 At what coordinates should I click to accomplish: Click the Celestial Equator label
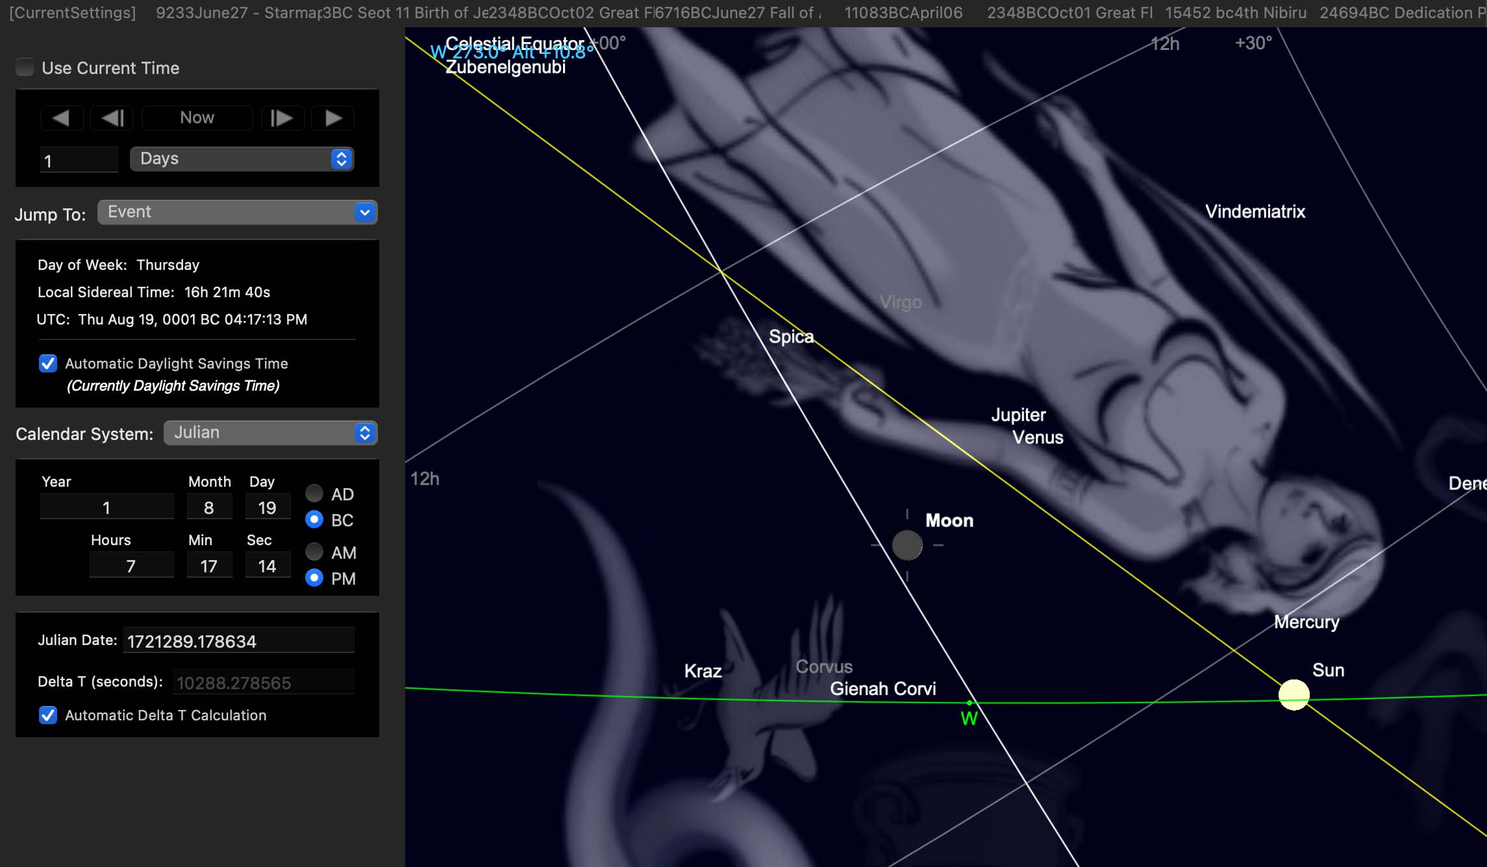515,43
